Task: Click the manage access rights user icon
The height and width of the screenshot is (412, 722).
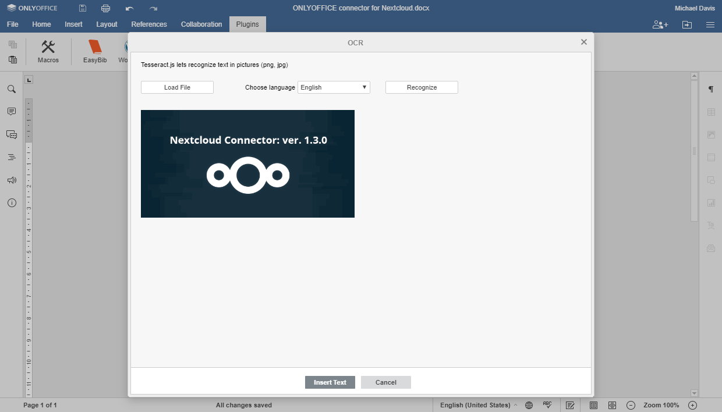Action: tap(660, 24)
